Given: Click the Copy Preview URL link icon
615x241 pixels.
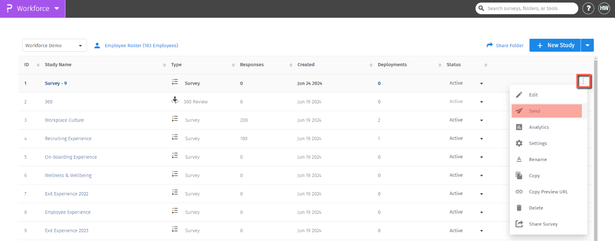Looking at the screenshot, I should (519, 192).
